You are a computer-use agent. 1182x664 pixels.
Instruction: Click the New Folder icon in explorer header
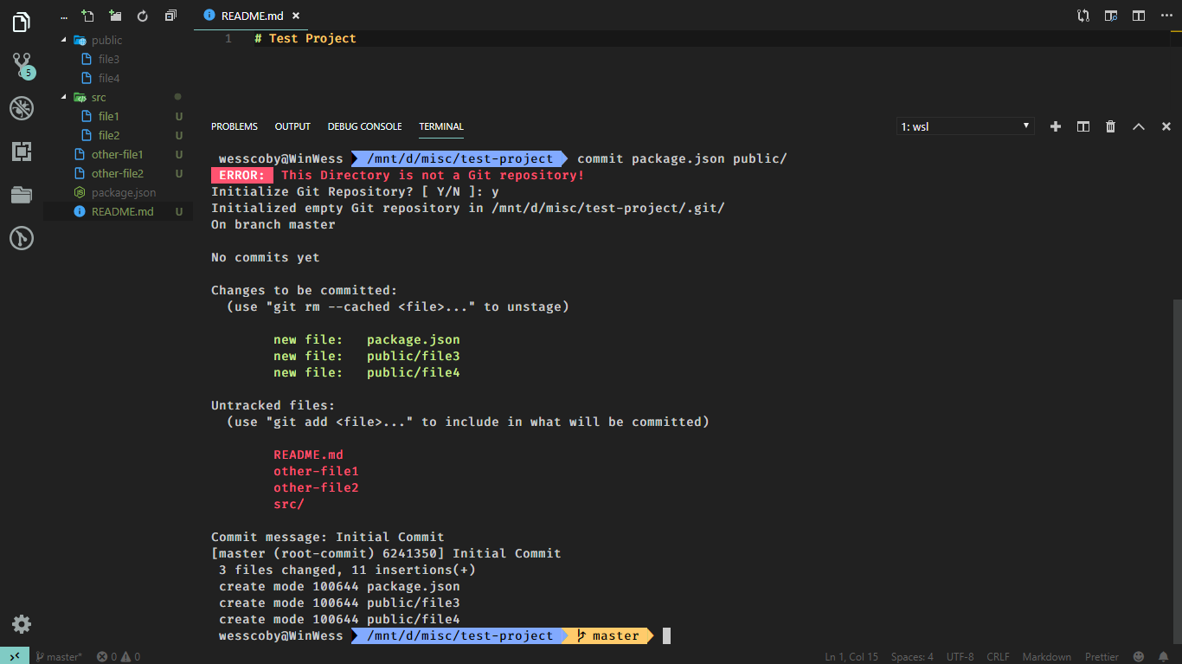[x=115, y=16]
